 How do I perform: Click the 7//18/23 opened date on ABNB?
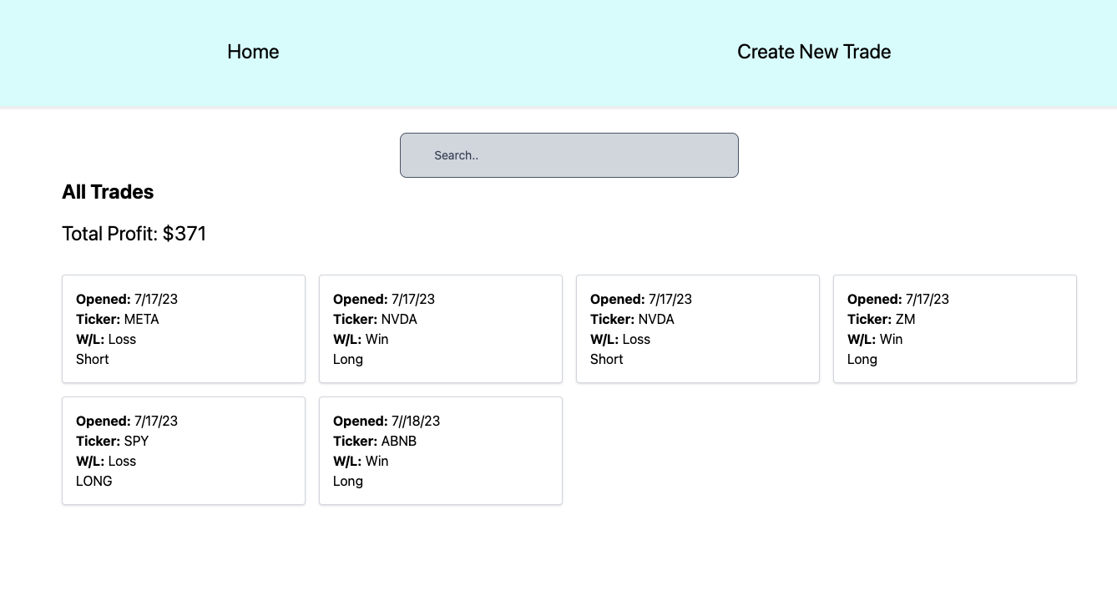click(x=415, y=421)
